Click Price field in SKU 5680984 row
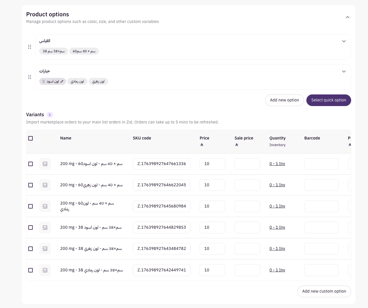The width and height of the screenshot is (368, 308). (x=212, y=206)
